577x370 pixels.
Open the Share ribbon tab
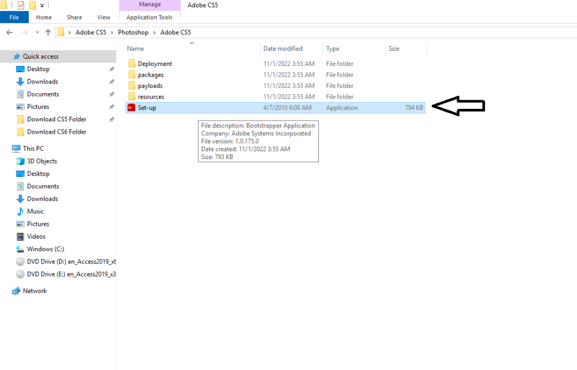coord(74,17)
